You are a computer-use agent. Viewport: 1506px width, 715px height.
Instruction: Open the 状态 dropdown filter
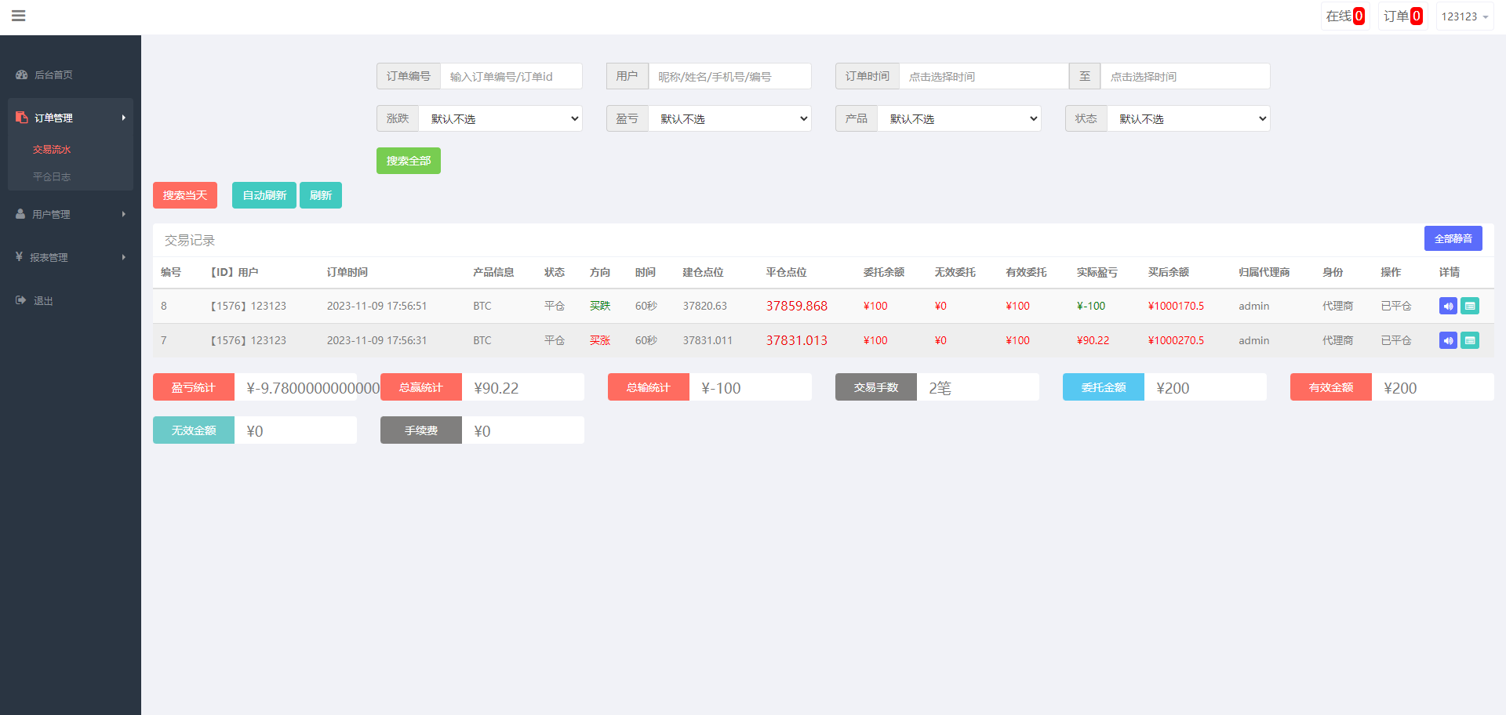(x=1188, y=118)
